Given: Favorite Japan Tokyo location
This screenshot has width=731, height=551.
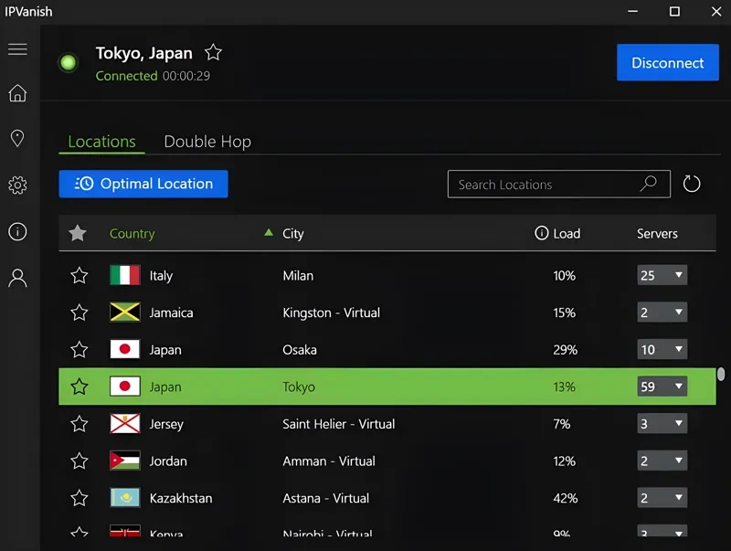Looking at the screenshot, I should [79, 387].
